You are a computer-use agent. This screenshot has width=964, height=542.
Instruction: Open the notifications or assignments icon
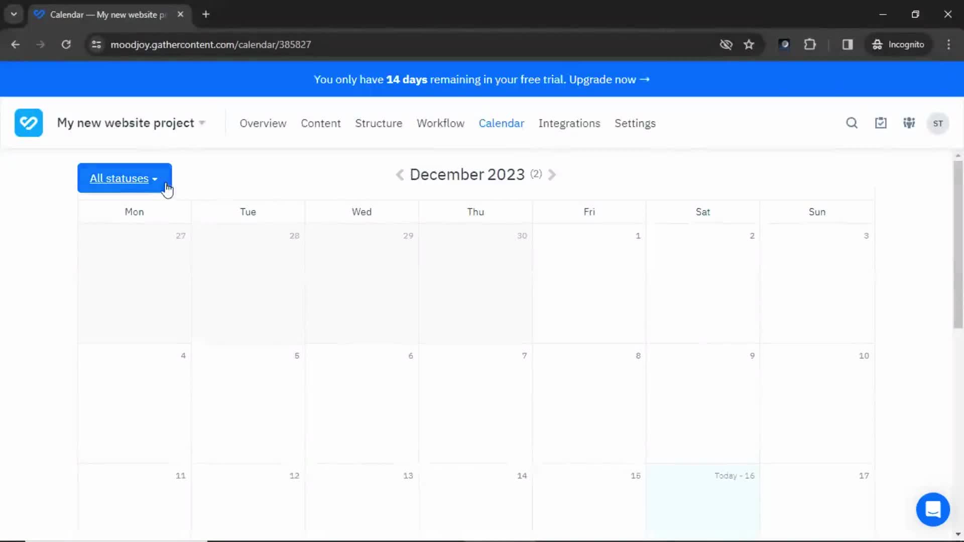coord(881,123)
